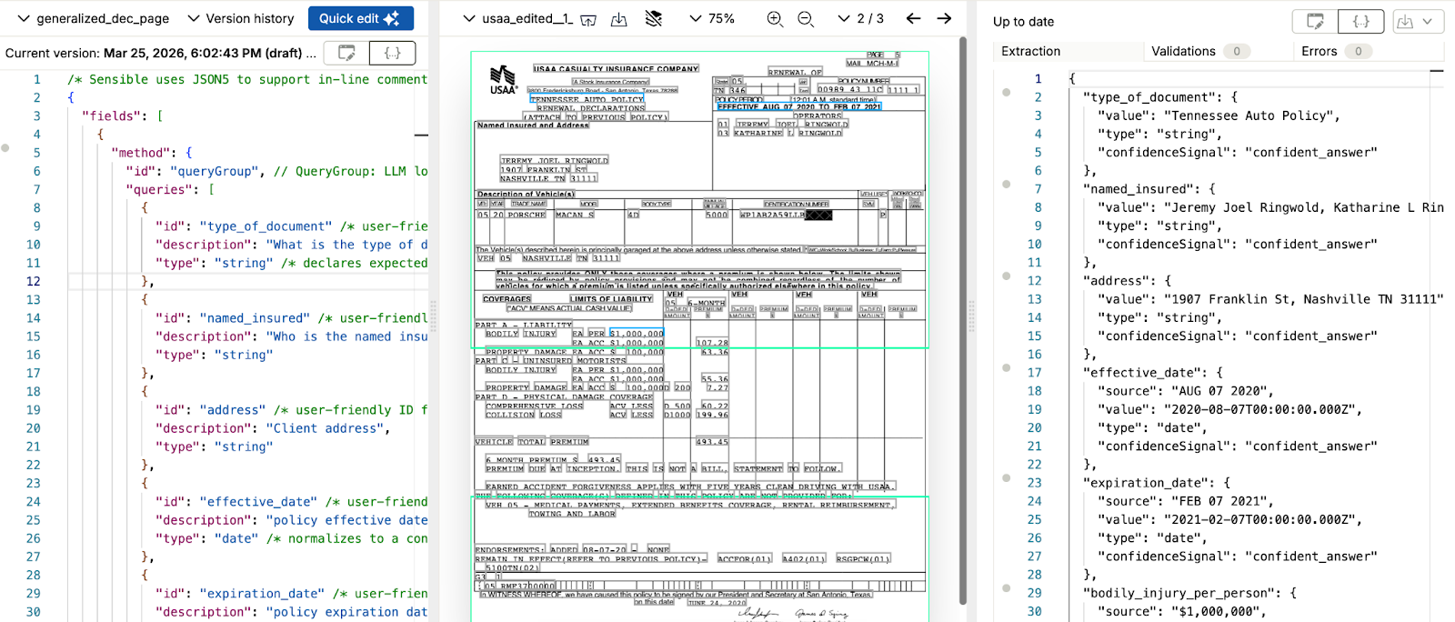
Task: Toggle the hide layers overlay icon
Action: pos(653,18)
